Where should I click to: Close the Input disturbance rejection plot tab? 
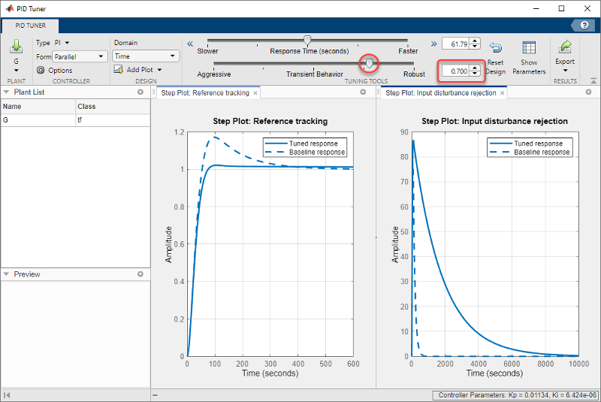point(502,93)
